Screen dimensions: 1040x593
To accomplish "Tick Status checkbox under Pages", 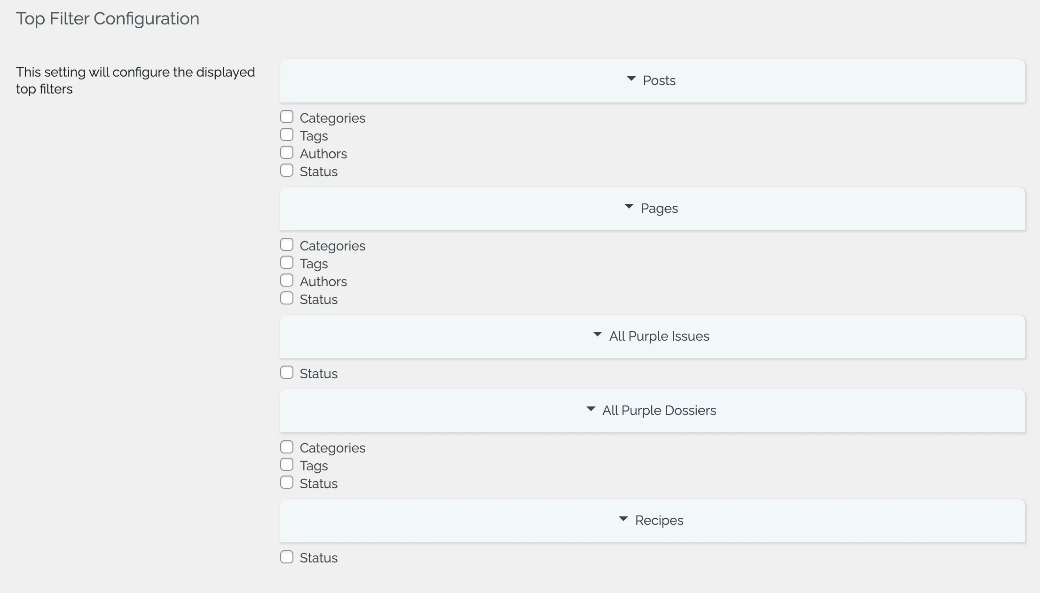I will [287, 298].
